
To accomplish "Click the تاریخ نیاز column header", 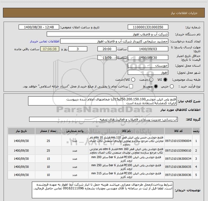I will click(21, 131).
